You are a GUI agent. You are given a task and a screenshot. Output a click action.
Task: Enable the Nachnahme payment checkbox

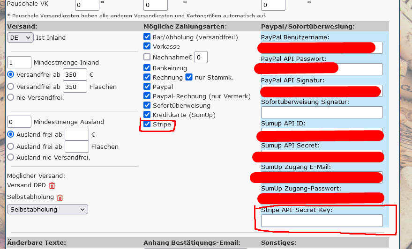click(147, 57)
